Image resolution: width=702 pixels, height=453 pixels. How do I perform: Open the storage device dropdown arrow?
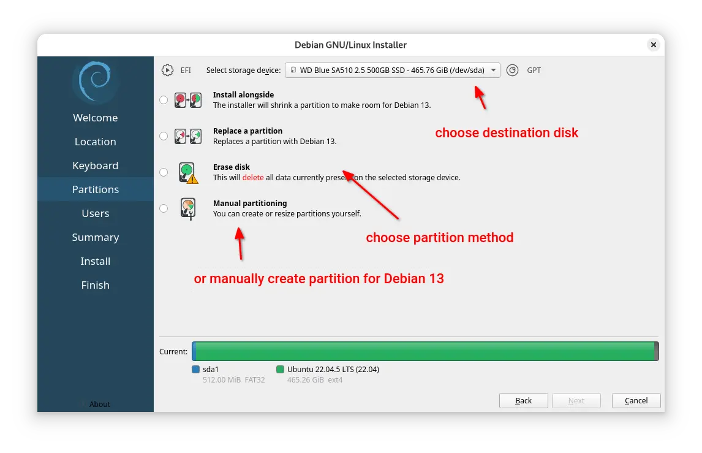pos(493,70)
